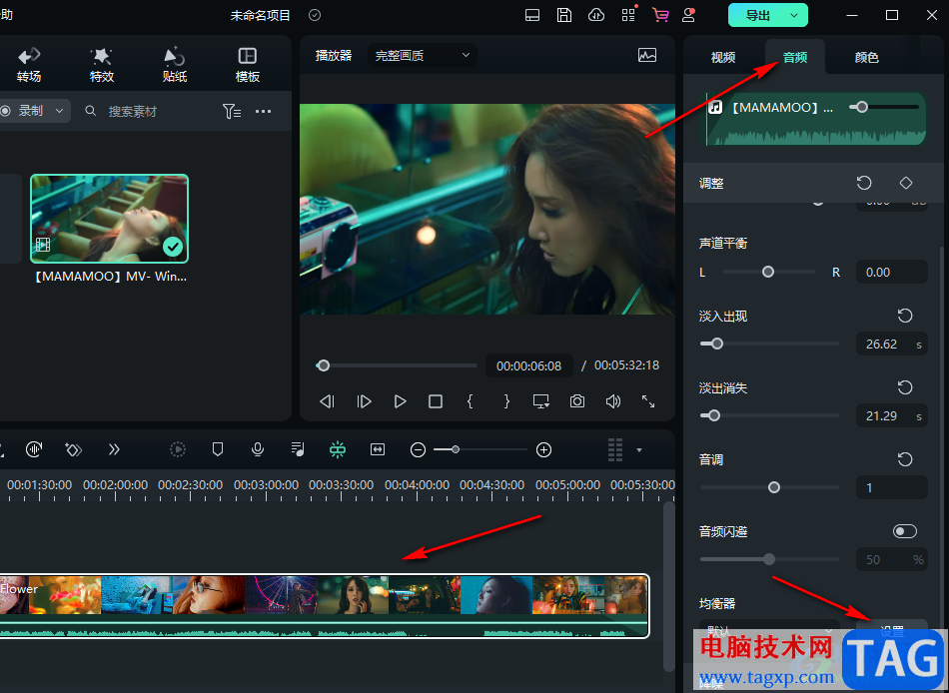Click the 声道平衡 balance slider
Viewport: 949px width, 693px height.
(768, 272)
